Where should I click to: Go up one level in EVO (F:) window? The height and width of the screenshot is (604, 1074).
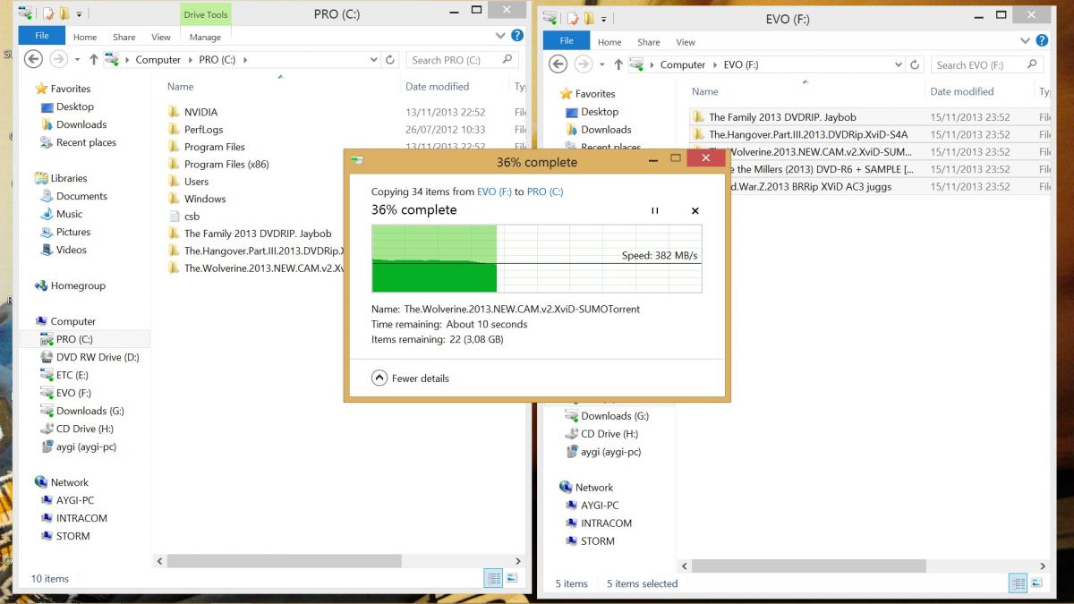(x=618, y=65)
